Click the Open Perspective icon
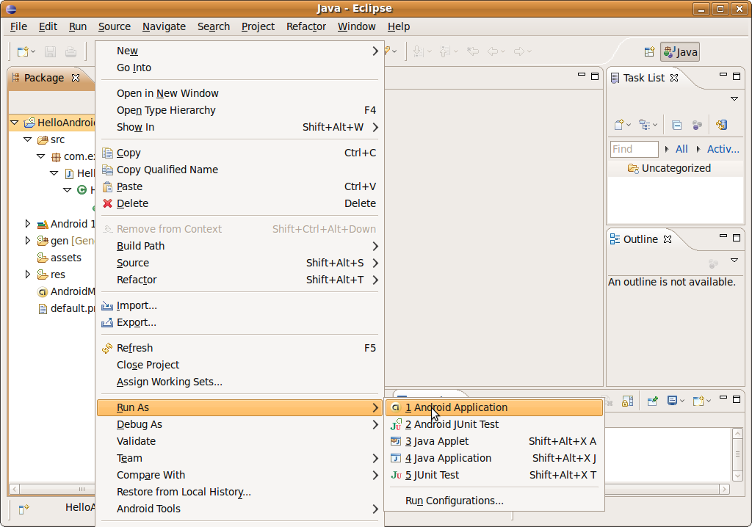752x527 pixels. coord(649,52)
